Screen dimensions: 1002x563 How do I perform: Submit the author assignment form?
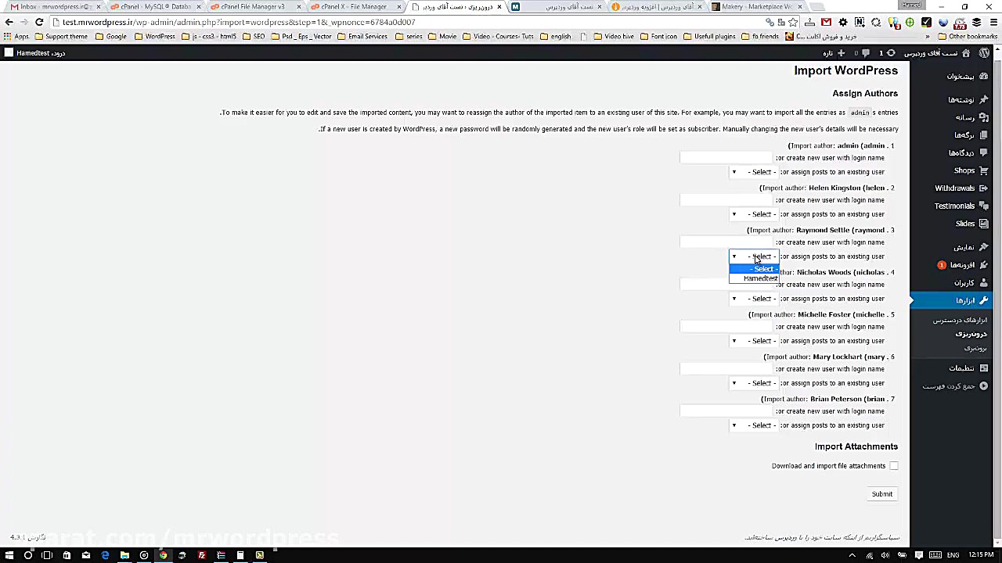(882, 494)
